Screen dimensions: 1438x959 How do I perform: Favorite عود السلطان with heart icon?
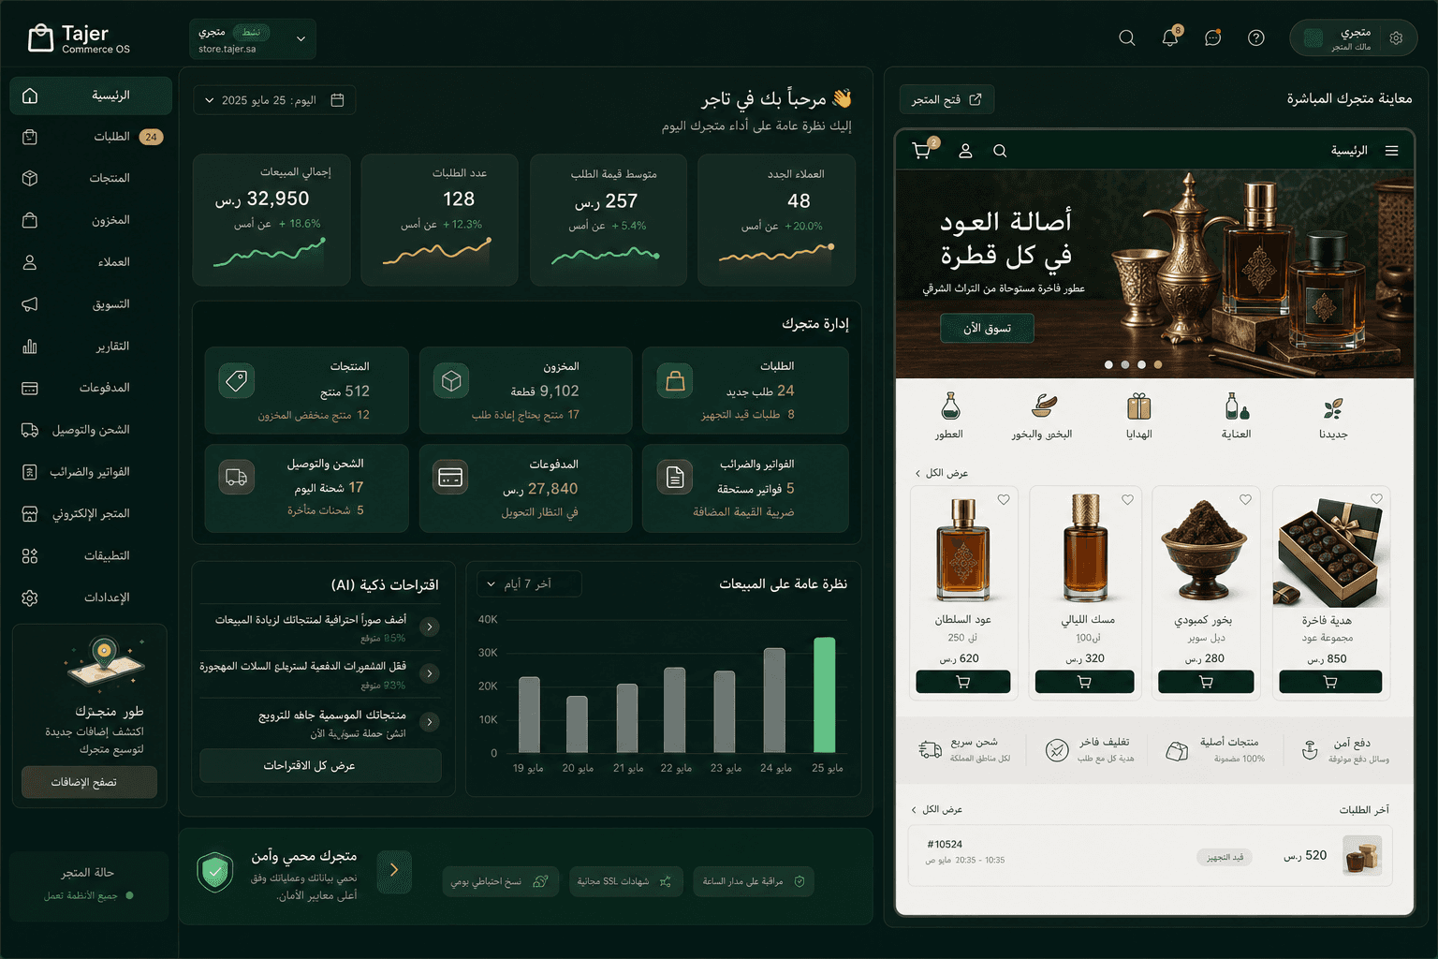point(1004,500)
